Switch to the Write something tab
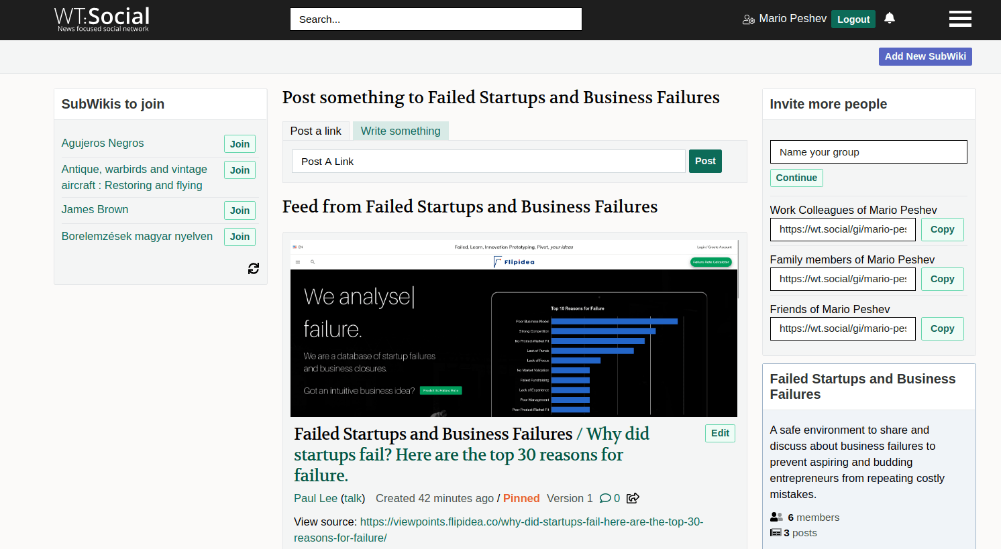Viewport: 1001px width, 549px height. [x=401, y=131]
